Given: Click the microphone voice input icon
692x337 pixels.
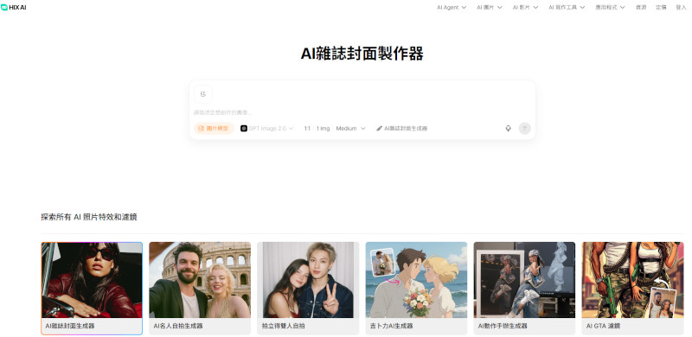Looking at the screenshot, I should pyautogui.click(x=508, y=129).
